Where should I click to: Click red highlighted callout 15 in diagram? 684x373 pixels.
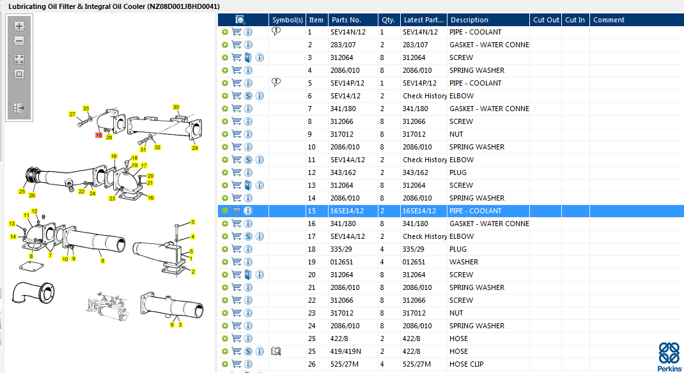98,135
